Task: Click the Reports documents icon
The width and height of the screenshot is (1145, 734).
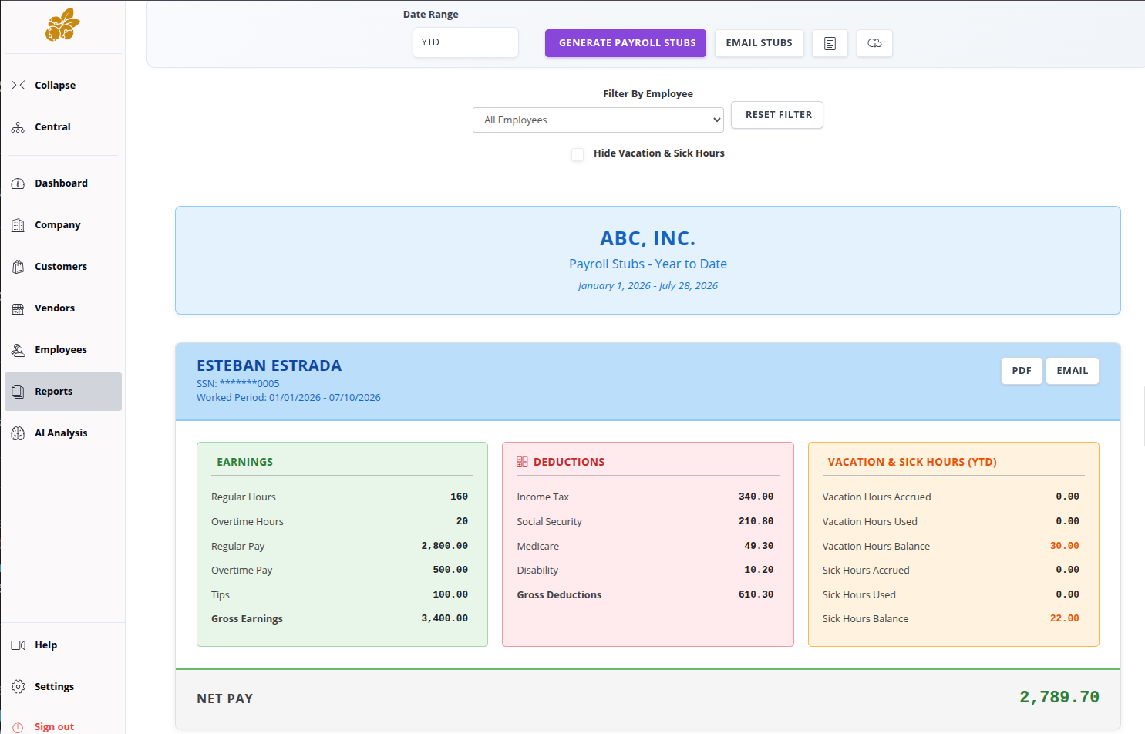Action: coord(18,392)
